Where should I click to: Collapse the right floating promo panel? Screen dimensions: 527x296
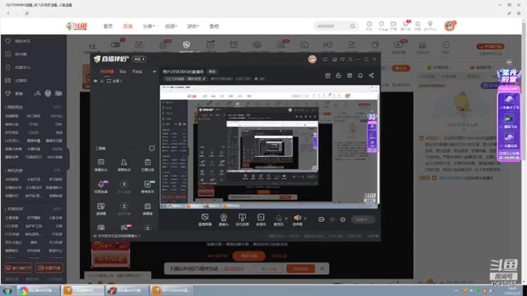pyautogui.click(x=509, y=62)
